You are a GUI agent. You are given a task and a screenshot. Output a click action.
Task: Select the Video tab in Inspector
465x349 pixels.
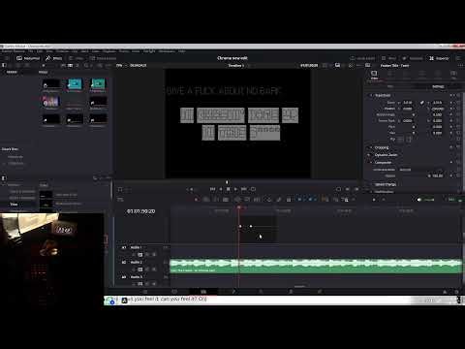374,75
